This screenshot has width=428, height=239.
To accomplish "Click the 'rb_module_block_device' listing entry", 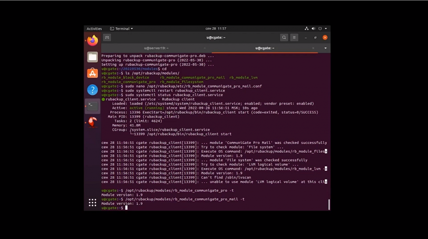I will [x=125, y=77].
